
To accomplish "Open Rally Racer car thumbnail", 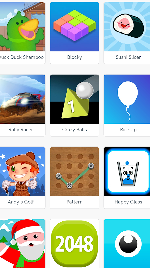I will [x=22, y=99].
